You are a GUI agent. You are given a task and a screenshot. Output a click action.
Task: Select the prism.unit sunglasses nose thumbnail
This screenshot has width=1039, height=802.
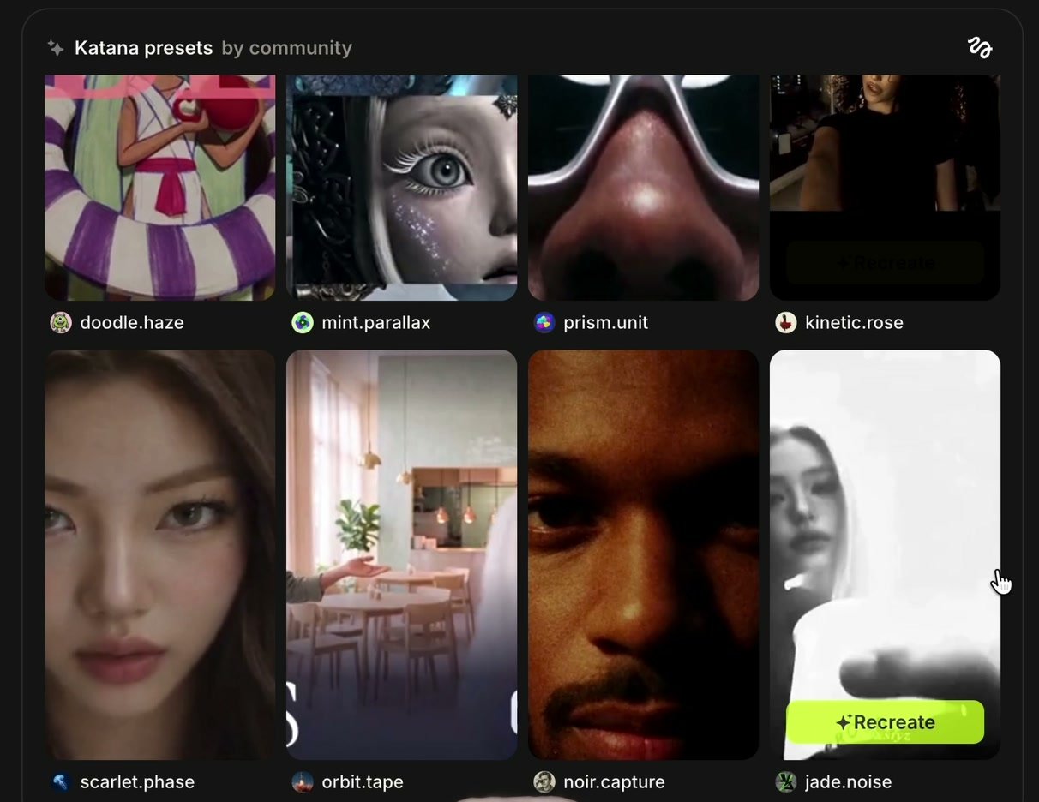(x=644, y=188)
